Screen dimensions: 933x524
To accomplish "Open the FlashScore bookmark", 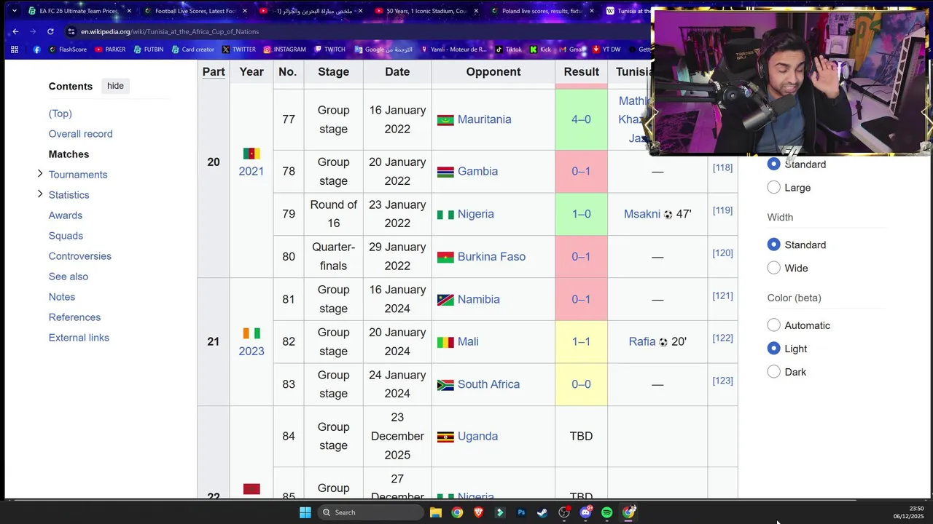I will [67, 49].
